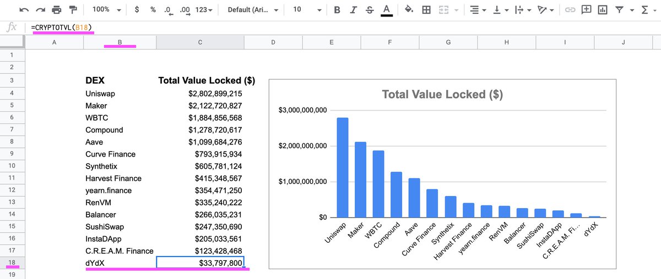Select column D header
This screenshot has height=279, width=661.
coord(273,42)
